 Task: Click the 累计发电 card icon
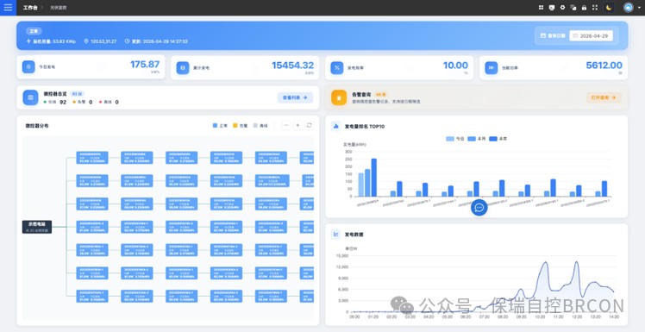[183, 67]
